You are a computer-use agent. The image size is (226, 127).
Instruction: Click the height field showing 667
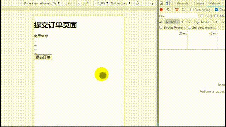click(87, 3)
